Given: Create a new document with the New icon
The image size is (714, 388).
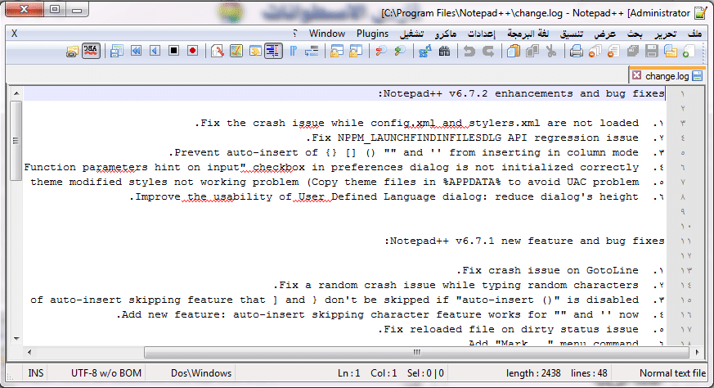Looking at the screenshot, I should pyautogui.click(x=689, y=51).
